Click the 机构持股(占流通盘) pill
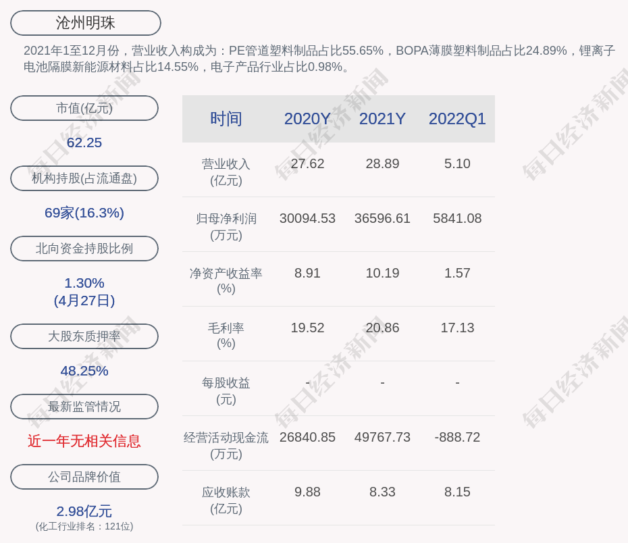 84,178
